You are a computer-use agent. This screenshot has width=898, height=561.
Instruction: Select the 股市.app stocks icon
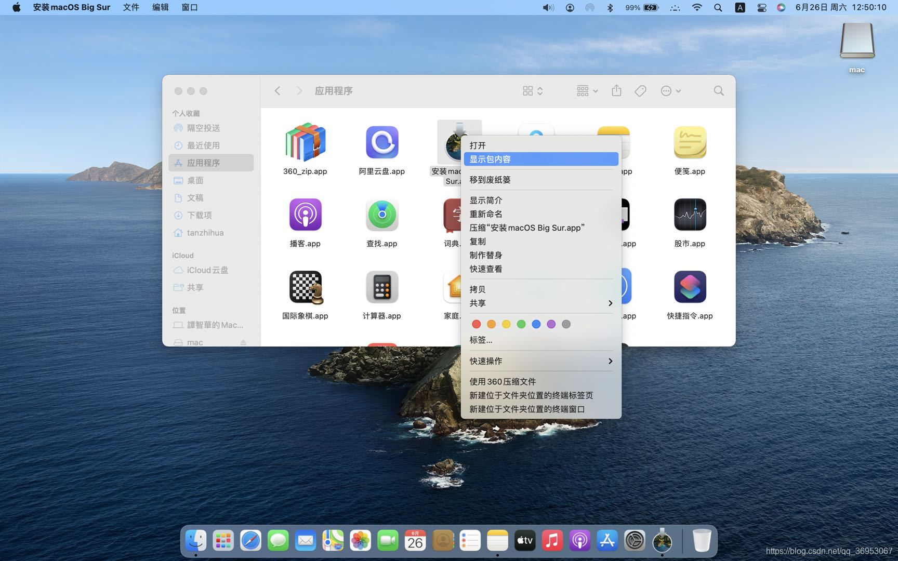click(x=690, y=214)
